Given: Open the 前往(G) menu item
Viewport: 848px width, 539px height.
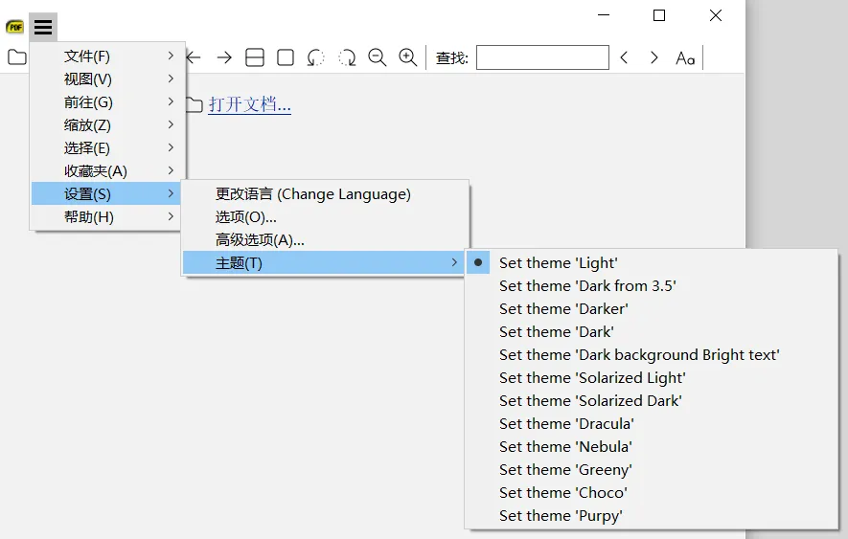Looking at the screenshot, I should (x=107, y=102).
